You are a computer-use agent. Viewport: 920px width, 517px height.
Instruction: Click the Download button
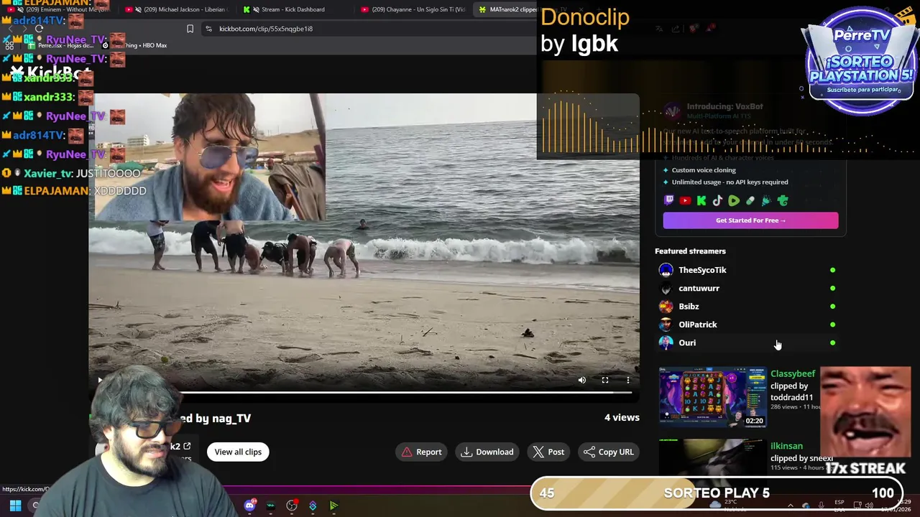point(487,452)
